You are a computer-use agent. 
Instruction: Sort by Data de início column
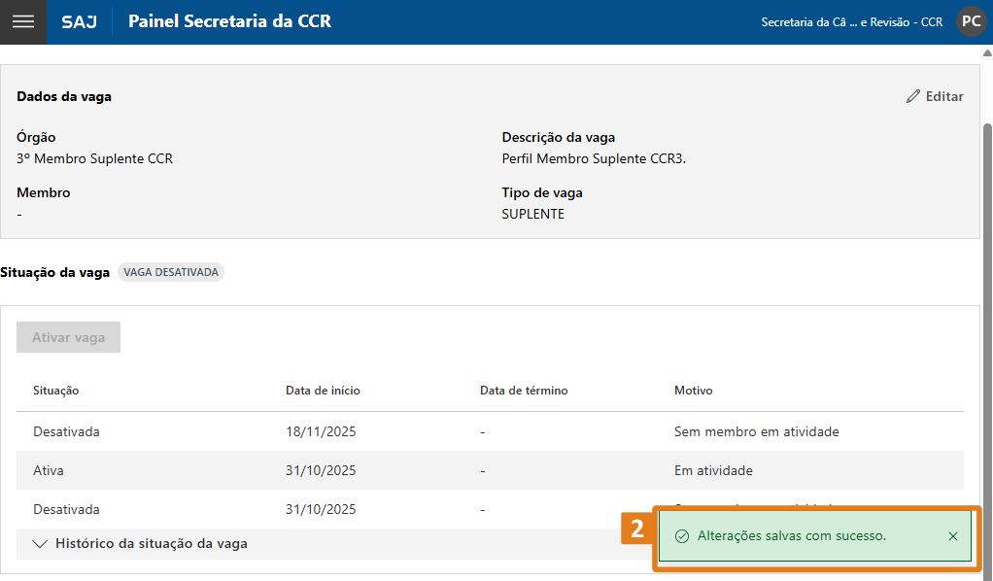(x=323, y=391)
